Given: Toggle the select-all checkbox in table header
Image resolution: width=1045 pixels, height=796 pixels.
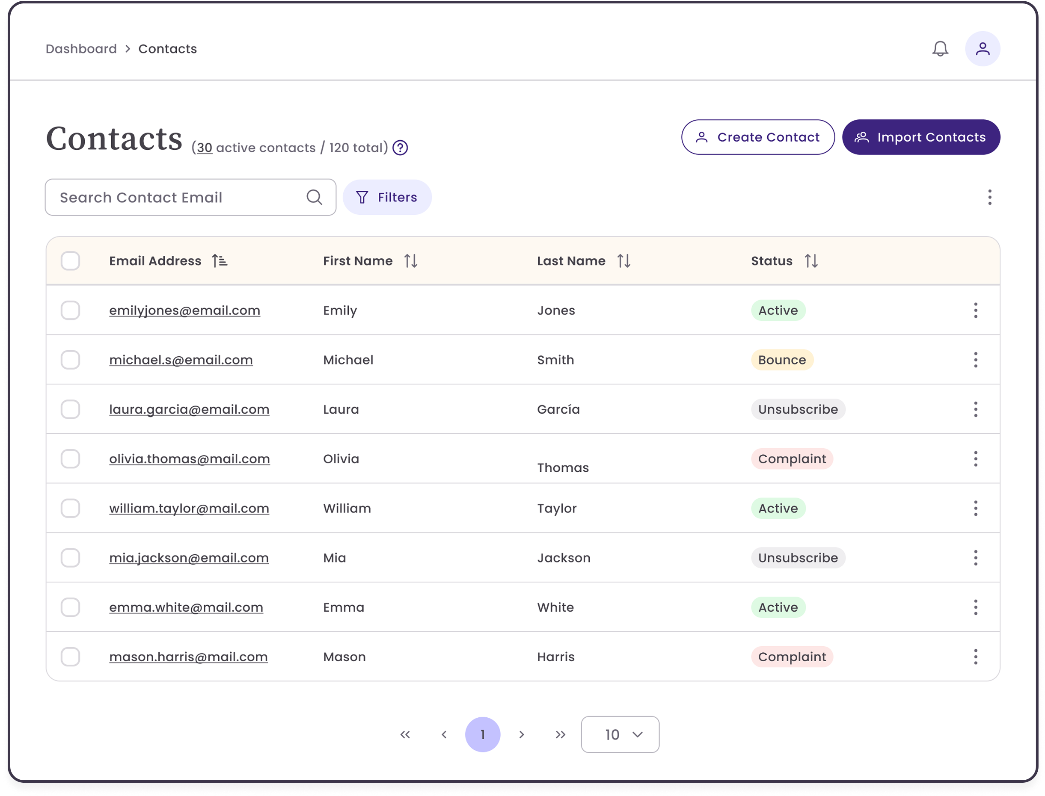Looking at the screenshot, I should click(70, 260).
